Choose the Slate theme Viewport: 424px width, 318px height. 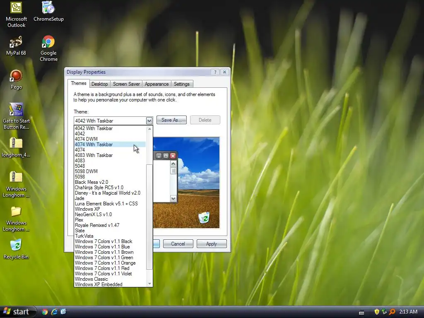[110, 231]
